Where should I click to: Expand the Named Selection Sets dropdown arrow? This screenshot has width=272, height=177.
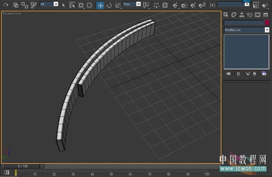247,4
